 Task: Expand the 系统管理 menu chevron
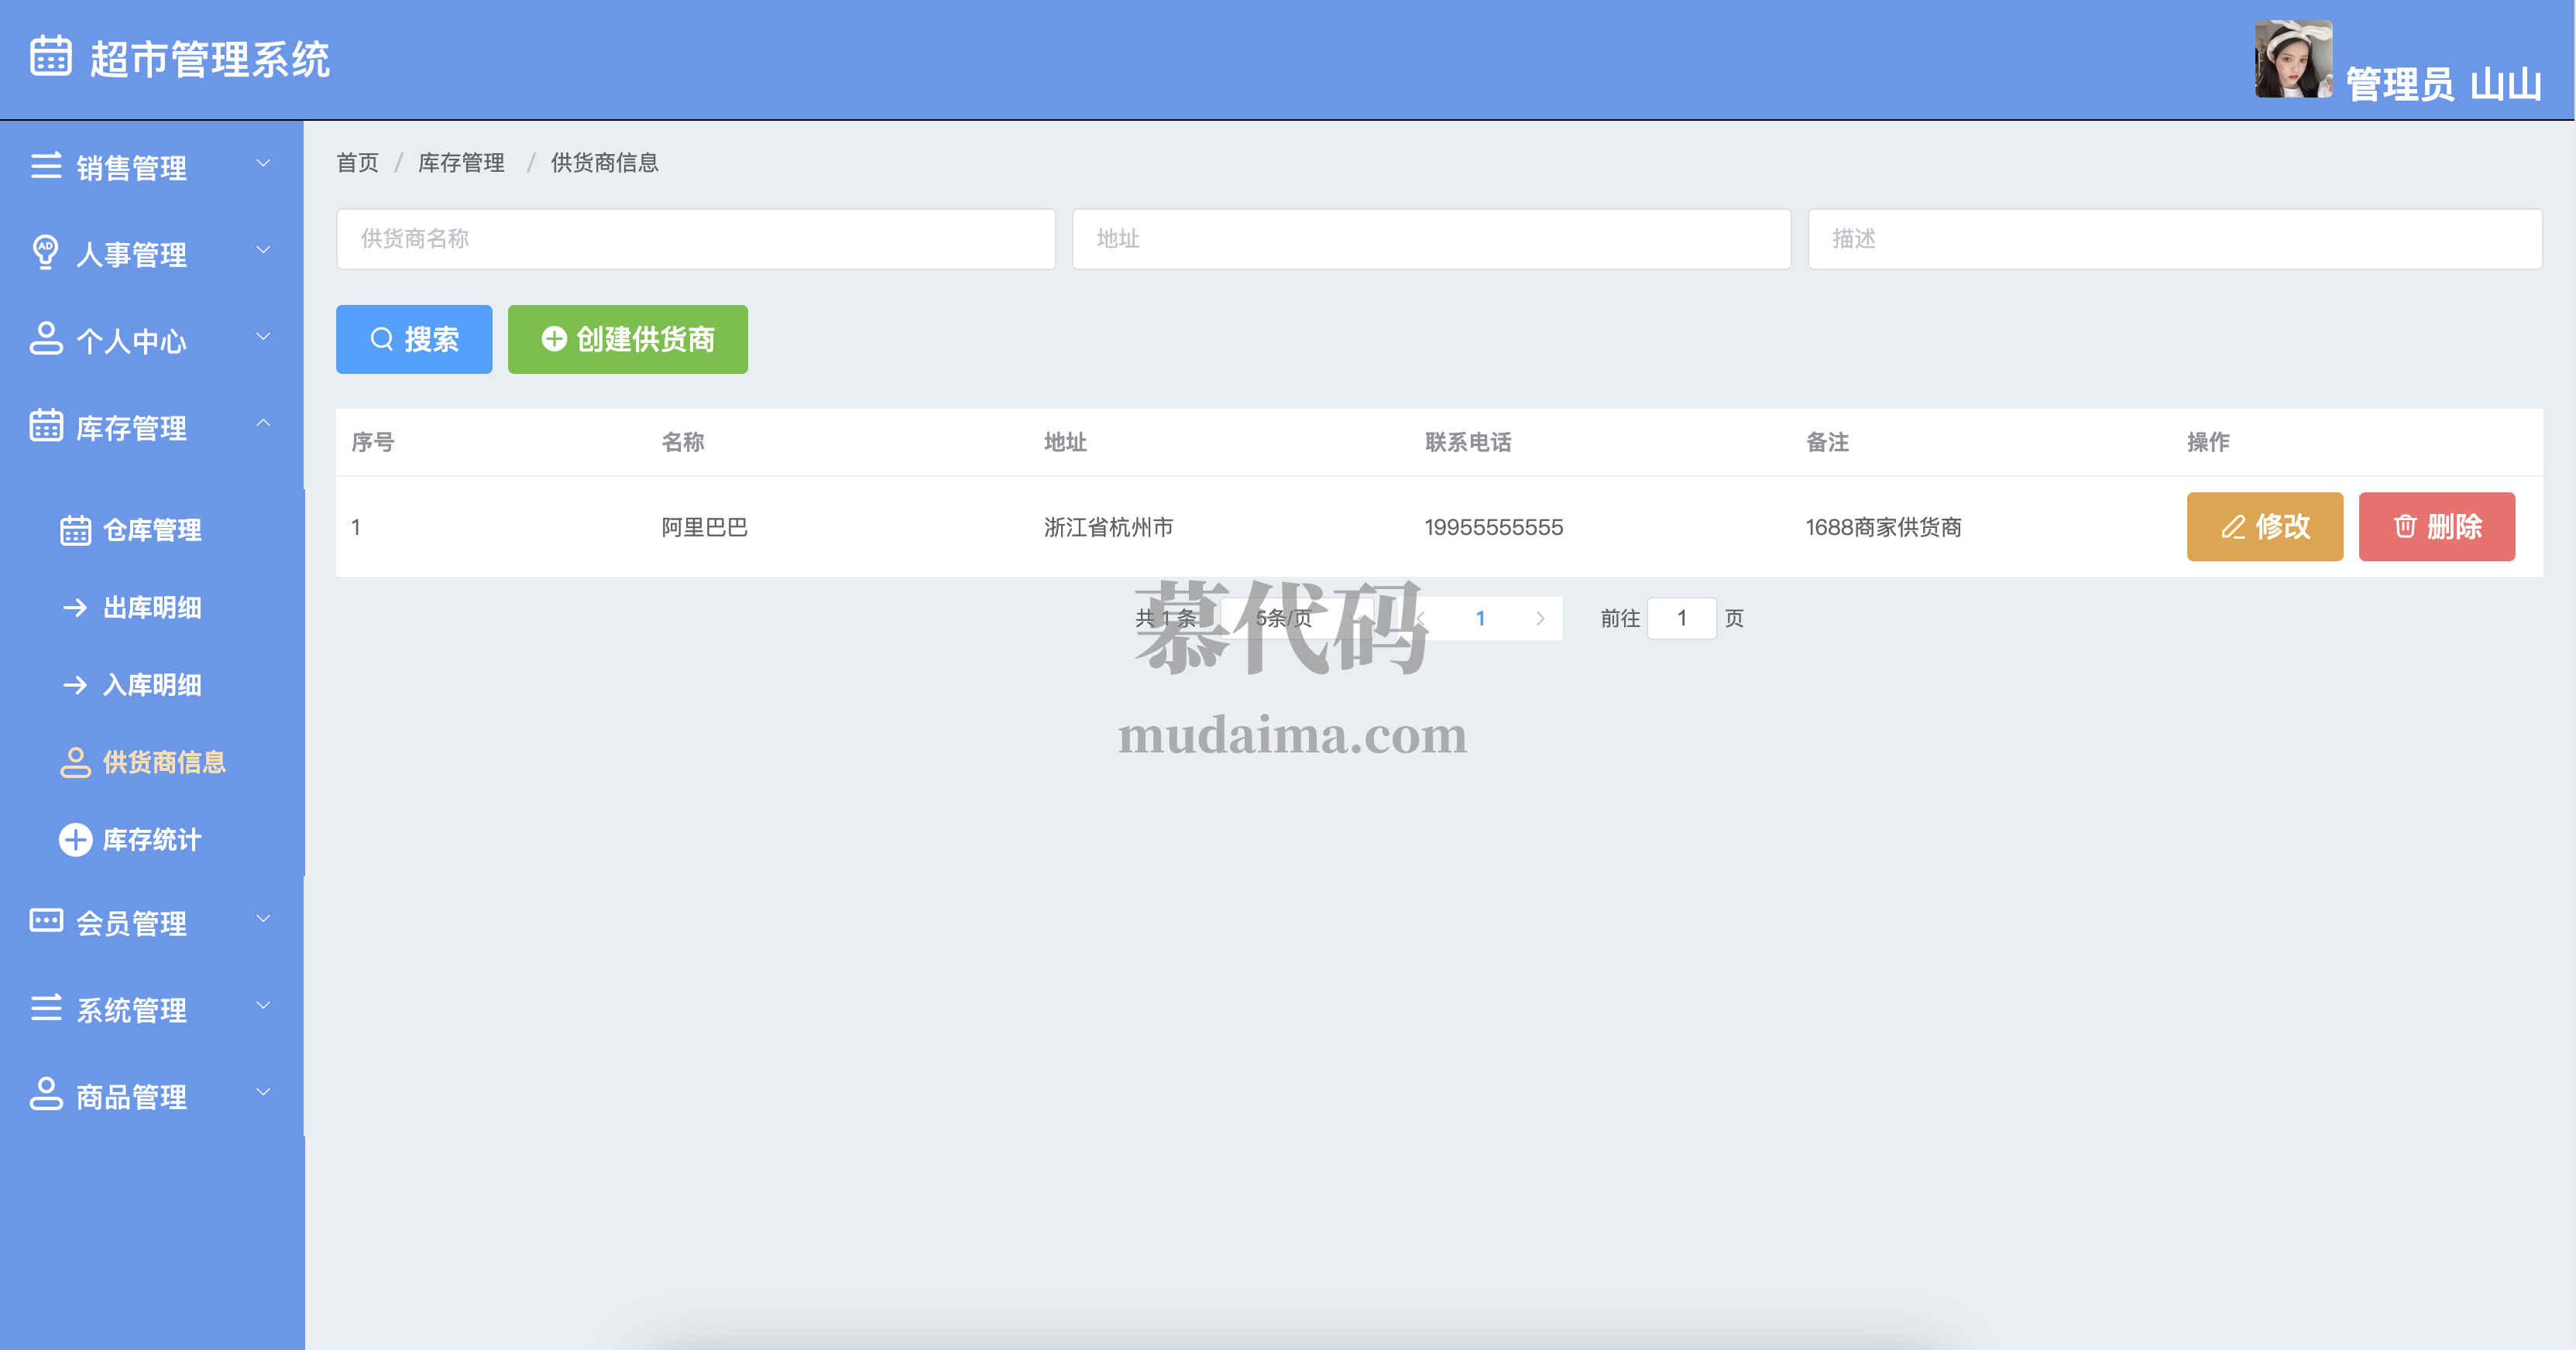pos(263,1006)
